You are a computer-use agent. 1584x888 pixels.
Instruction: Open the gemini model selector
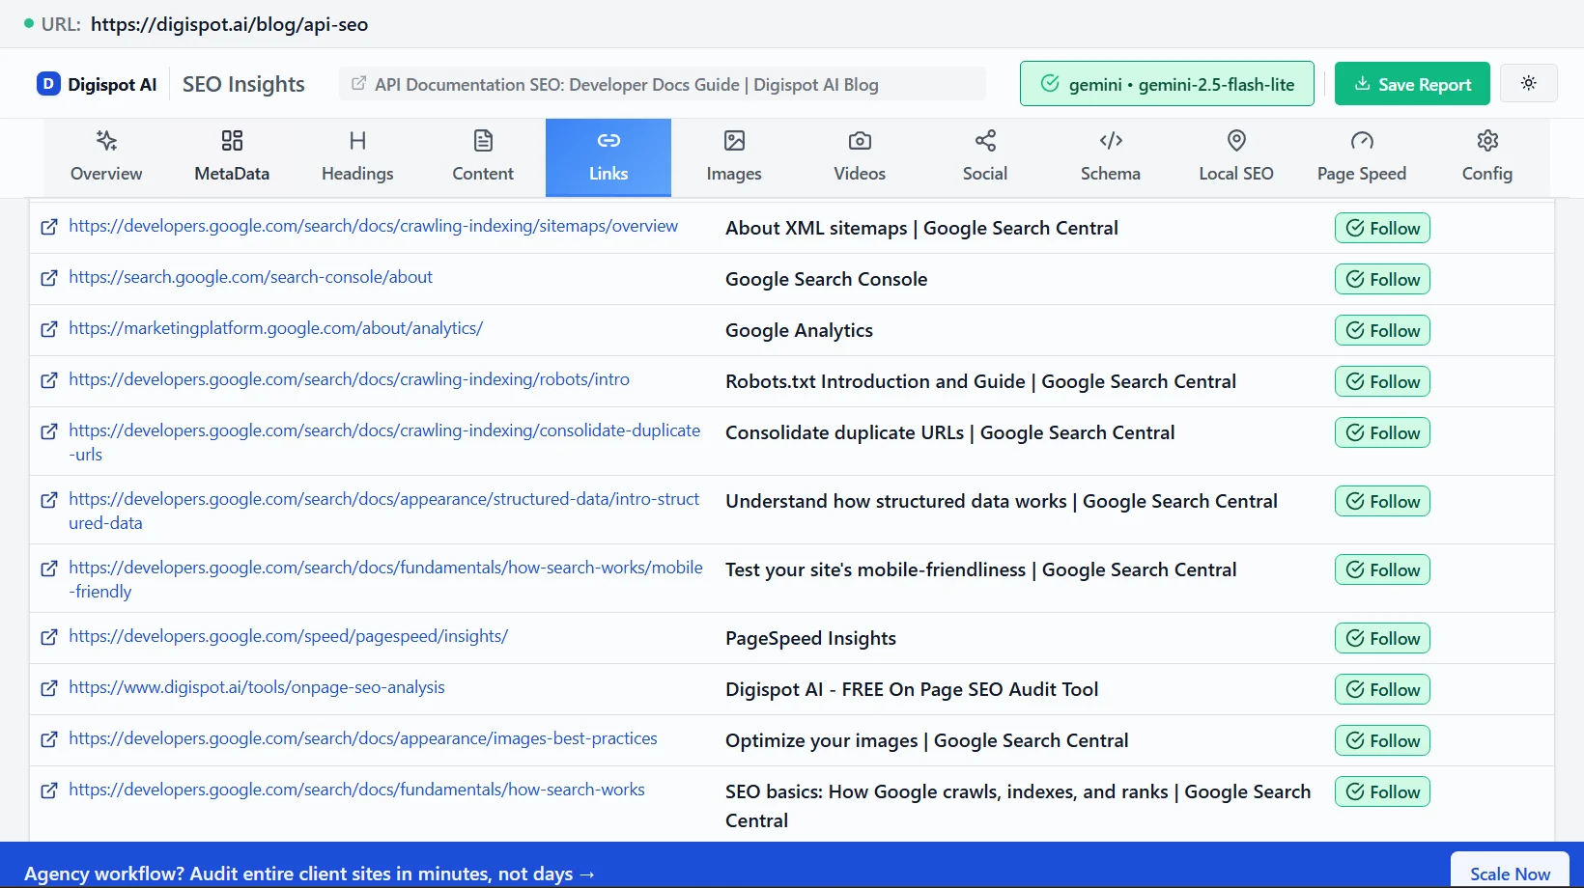1166,83
